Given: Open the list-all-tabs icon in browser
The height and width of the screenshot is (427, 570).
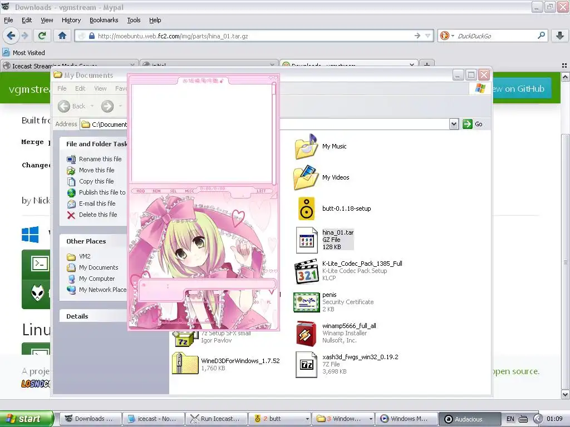Looking at the screenshot, I should [564, 66].
